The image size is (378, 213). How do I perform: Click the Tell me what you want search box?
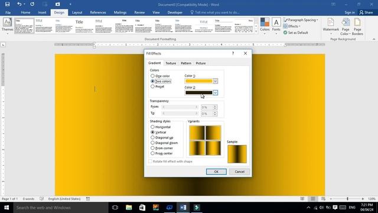[x=214, y=12]
